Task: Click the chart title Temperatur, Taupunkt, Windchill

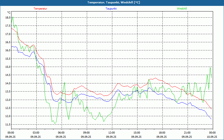Action: (113, 3)
